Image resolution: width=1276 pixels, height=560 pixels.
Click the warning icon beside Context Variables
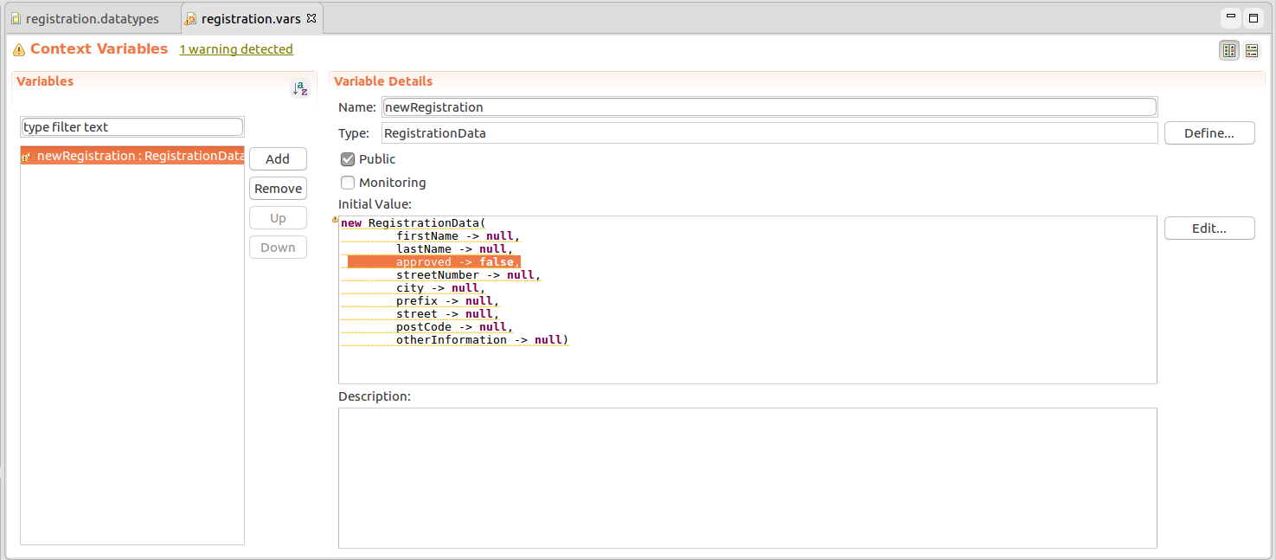19,49
